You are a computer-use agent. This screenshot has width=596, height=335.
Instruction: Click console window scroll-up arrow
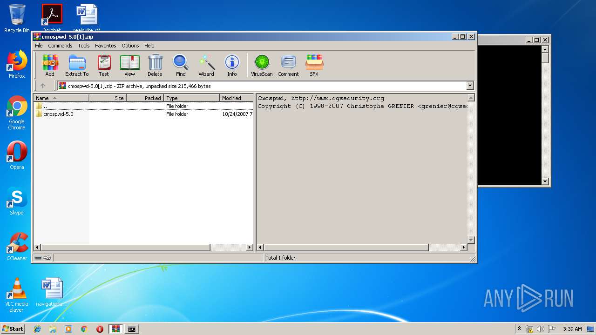(545, 49)
